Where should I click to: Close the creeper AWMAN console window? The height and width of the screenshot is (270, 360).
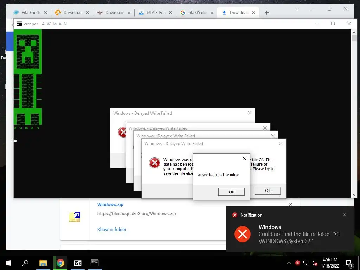[349, 24]
